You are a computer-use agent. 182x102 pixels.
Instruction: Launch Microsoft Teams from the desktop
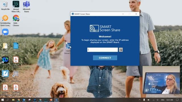tap(26, 7)
